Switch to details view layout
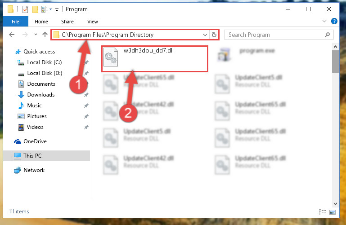346x225 pixels. [323, 212]
